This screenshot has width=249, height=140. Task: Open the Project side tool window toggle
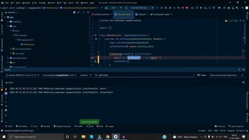[x=2, y=16]
